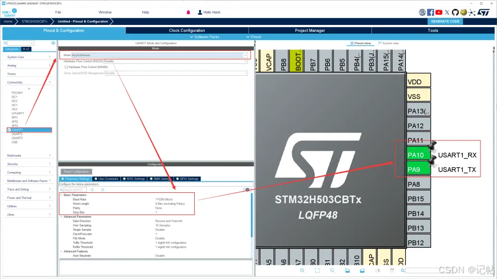Click the info icon in parameter settings
The image size is (497, 279).
click(247, 190)
